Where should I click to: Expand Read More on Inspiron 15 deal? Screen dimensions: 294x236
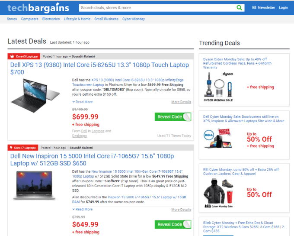(83, 209)
